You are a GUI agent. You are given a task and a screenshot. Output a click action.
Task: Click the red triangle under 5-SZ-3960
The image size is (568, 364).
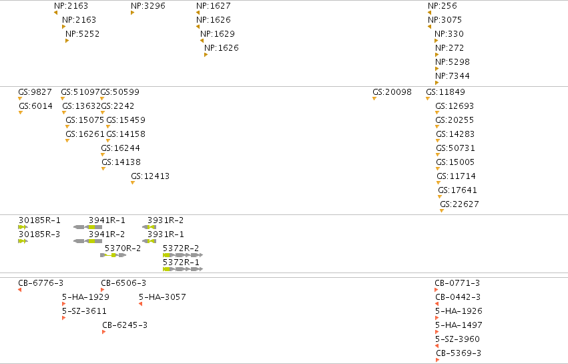(x=437, y=346)
